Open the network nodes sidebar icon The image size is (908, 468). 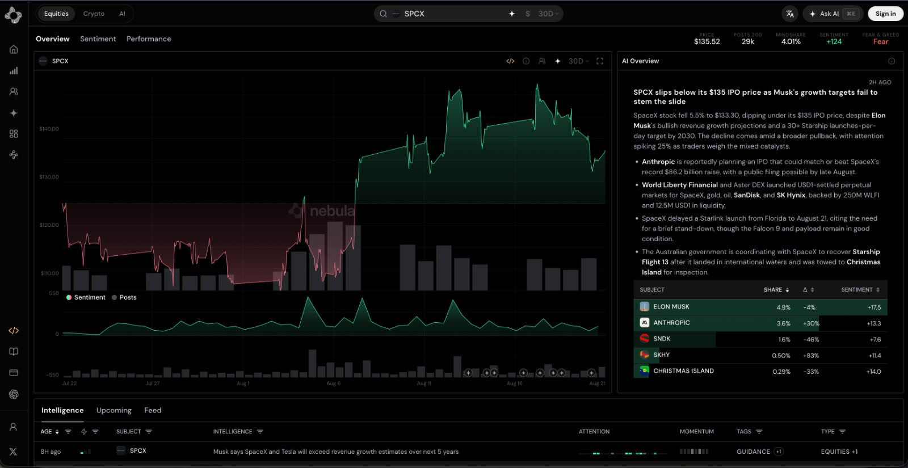coord(14,155)
